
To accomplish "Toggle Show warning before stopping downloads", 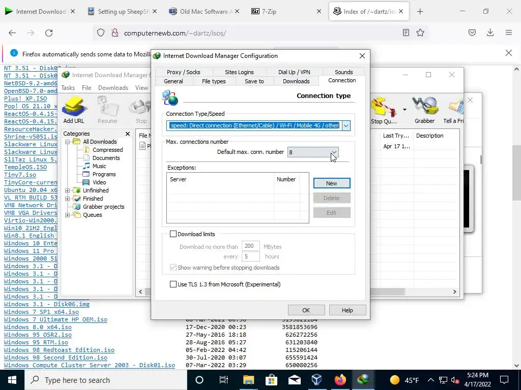I will click(x=173, y=268).
